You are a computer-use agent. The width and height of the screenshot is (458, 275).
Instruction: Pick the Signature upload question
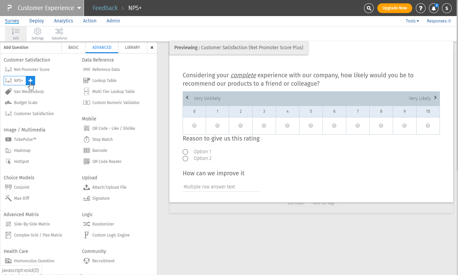click(x=100, y=198)
